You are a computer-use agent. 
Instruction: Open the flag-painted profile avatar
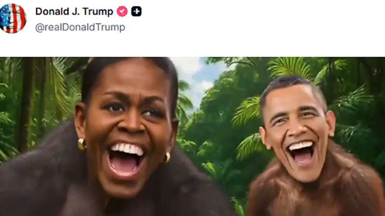[12, 19]
